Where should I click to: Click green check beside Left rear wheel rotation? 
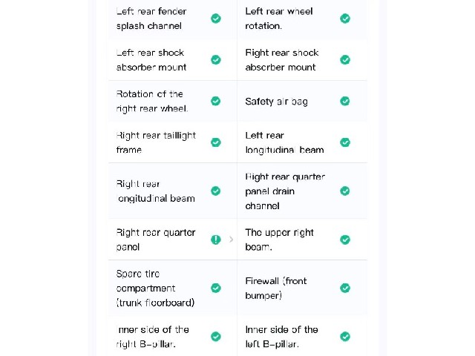click(344, 19)
